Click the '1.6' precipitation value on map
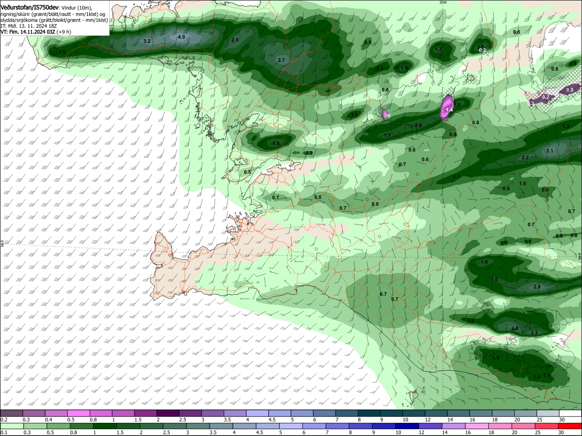The height and width of the screenshot is (436, 582). pyautogui.click(x=494, y=279)
